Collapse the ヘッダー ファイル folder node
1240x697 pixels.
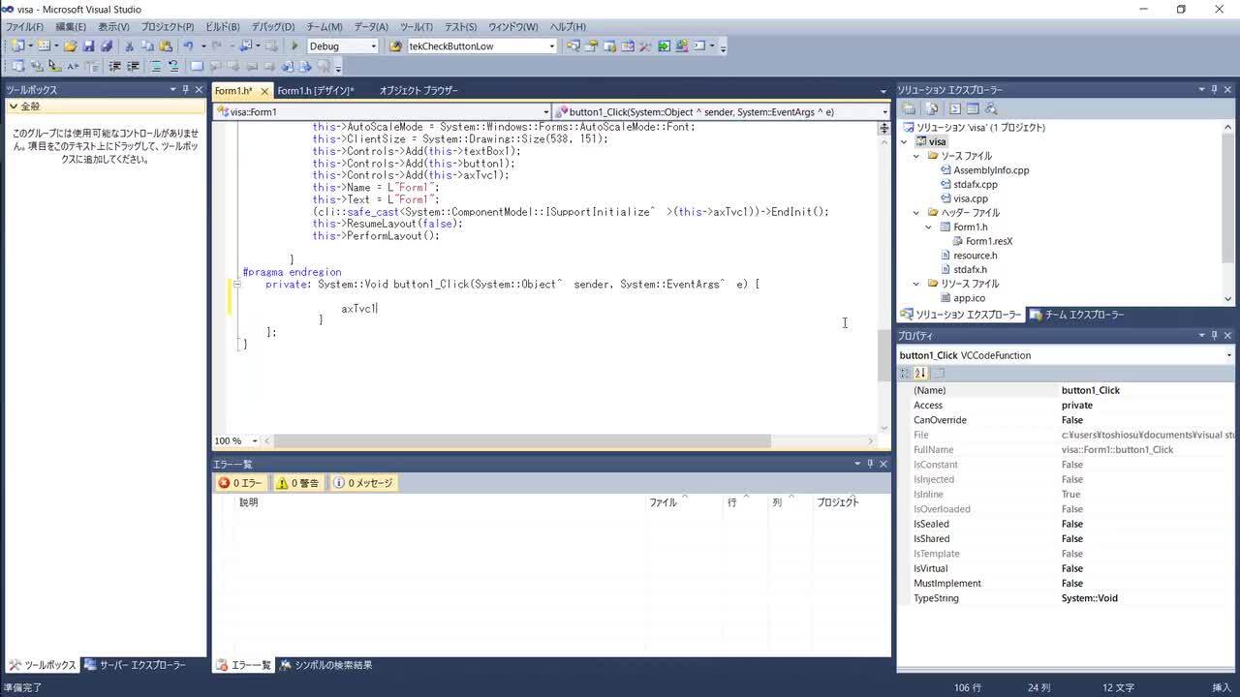point(917,213)
